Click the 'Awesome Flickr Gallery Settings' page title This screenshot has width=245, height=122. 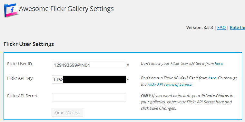pos(66,9)
